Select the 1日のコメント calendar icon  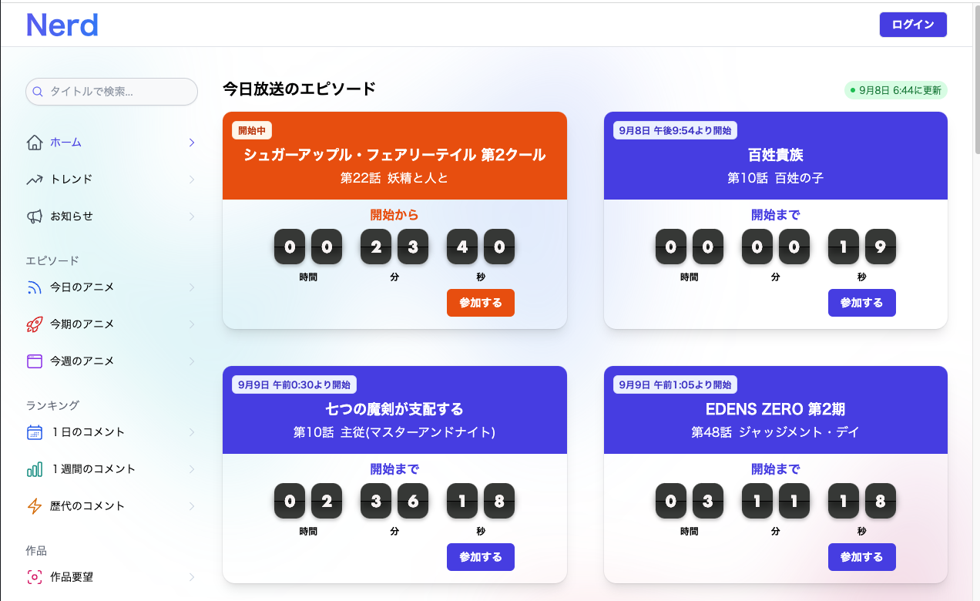click(x=34, y=431)
